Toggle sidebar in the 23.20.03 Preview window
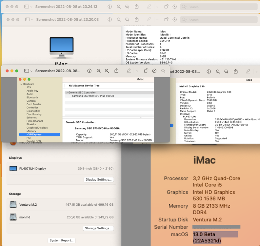Screen dimensions: 260x246 [x=28, y=20]
